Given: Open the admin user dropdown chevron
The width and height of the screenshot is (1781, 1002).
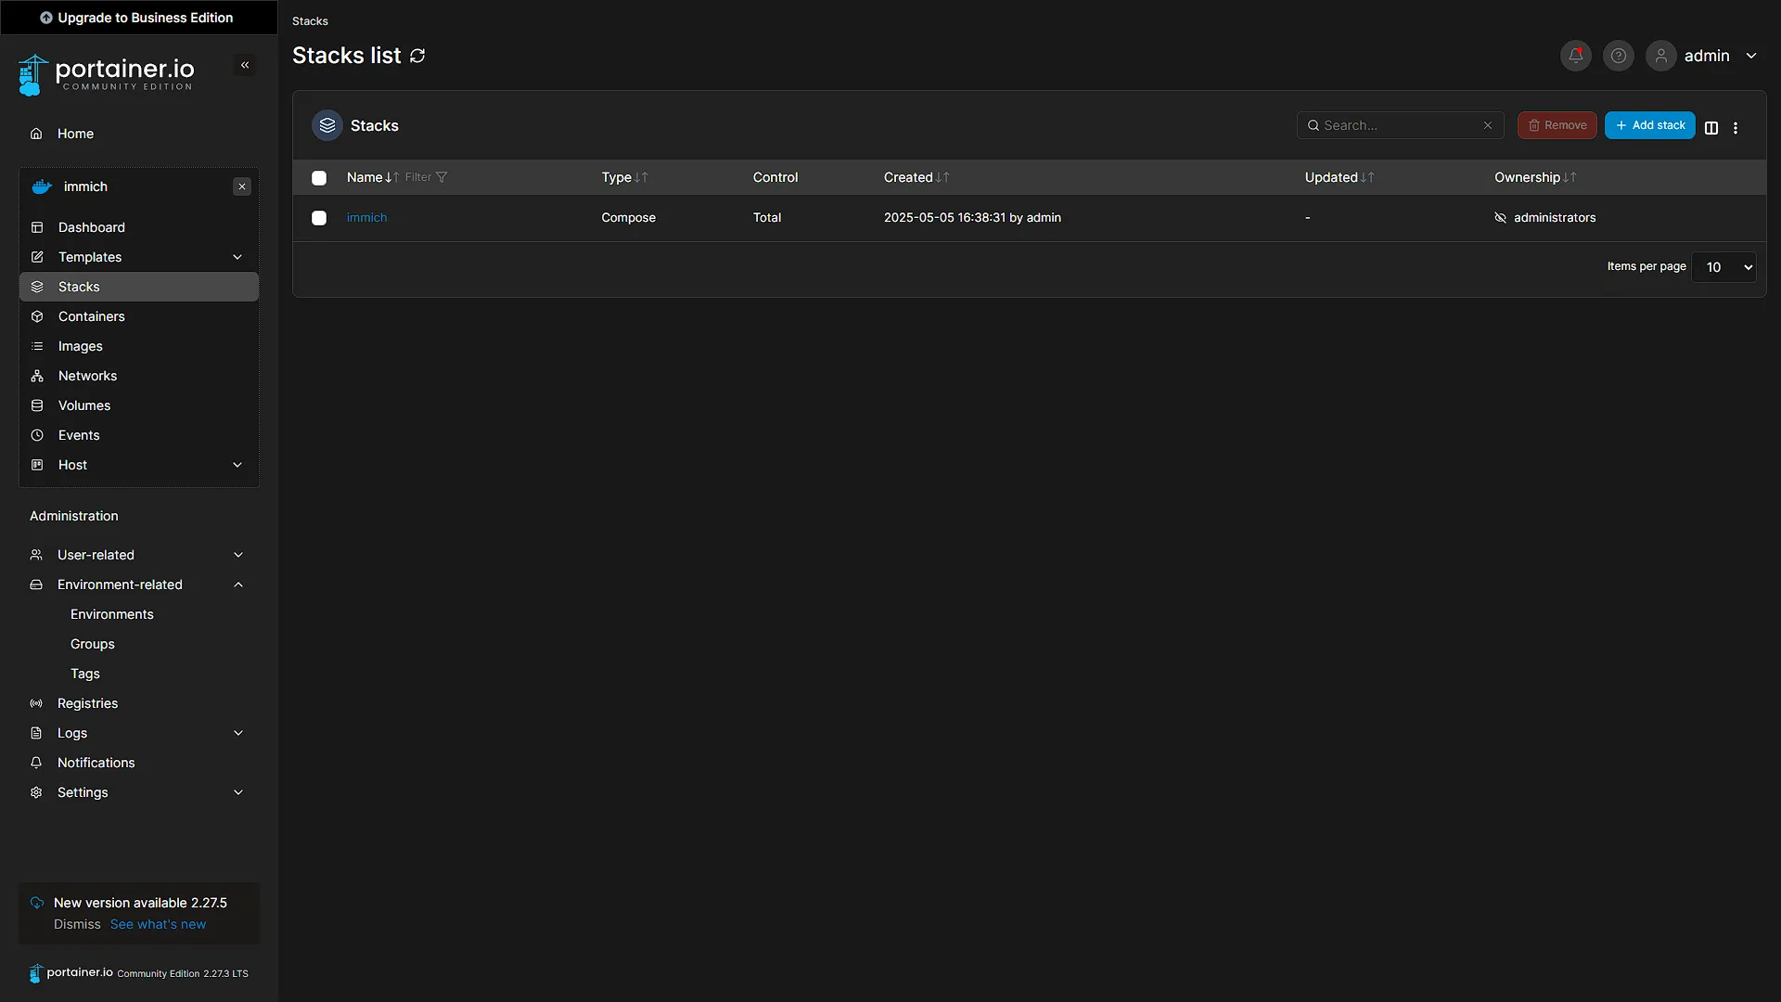Looking at the screenshot, I should pos(1751,56).
